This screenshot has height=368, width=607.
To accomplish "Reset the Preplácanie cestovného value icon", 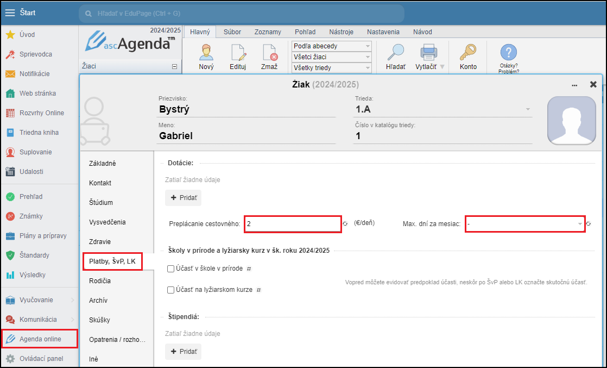I will [x=345, y=224].
